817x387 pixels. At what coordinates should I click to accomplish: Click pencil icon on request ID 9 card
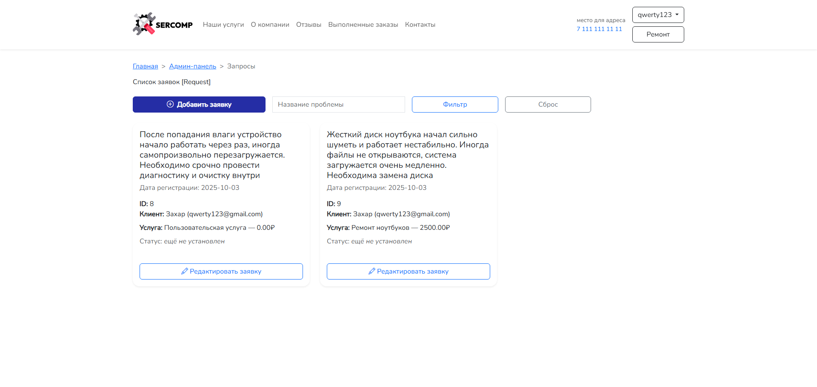372,271
